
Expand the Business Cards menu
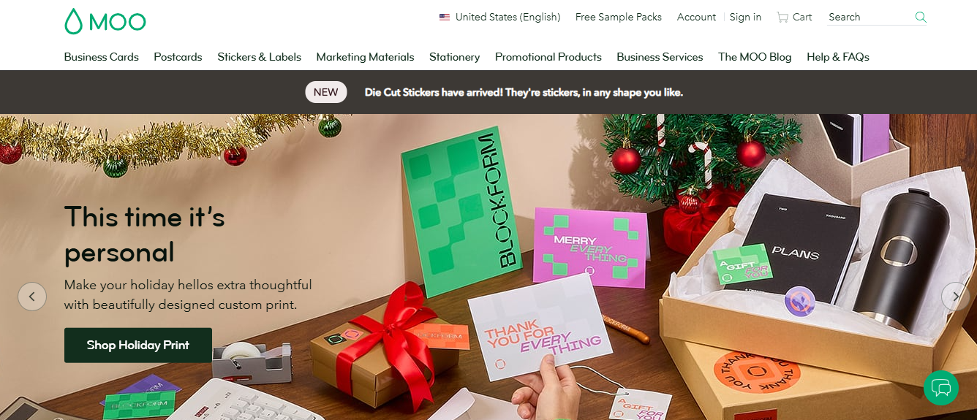[x=101, y=57]
